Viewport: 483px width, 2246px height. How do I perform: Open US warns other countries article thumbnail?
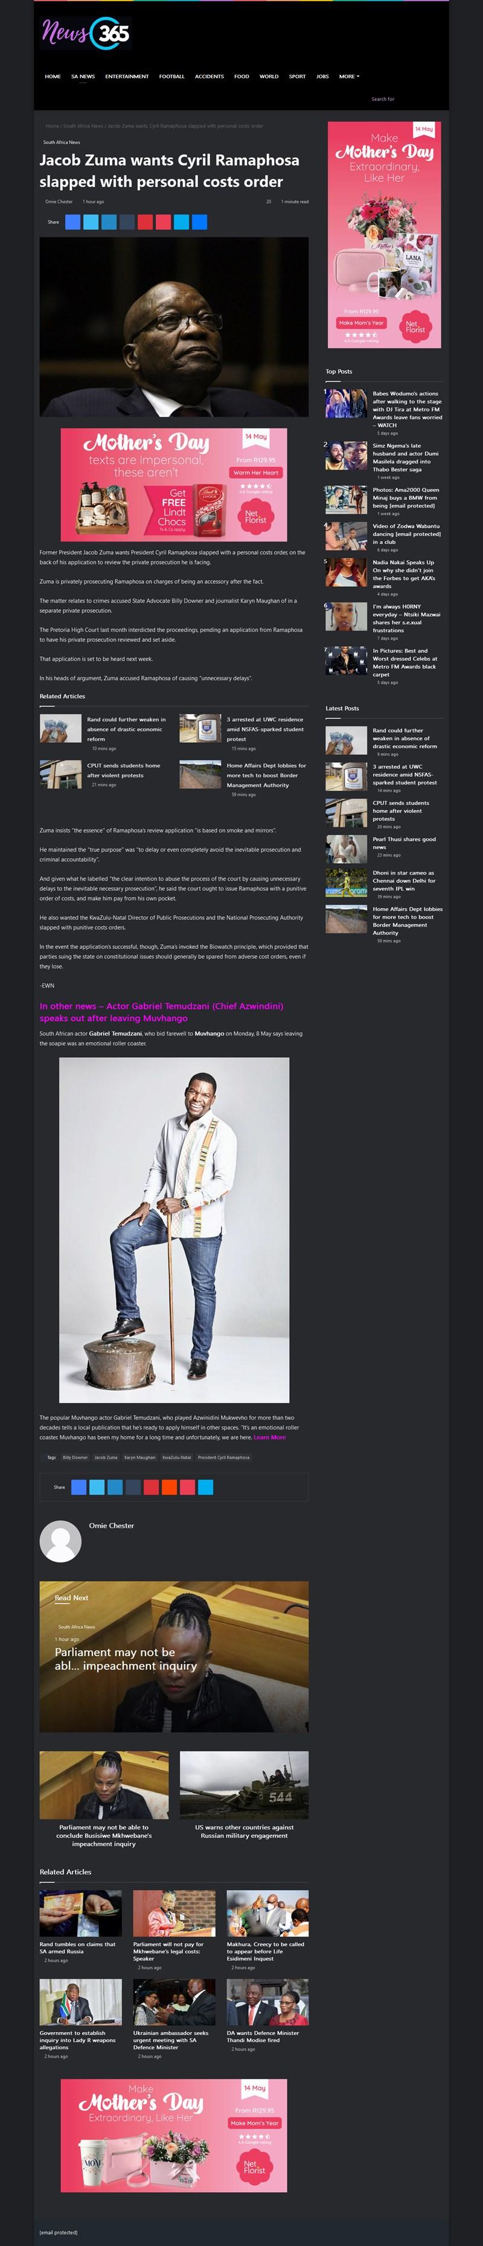[244, 1785]
